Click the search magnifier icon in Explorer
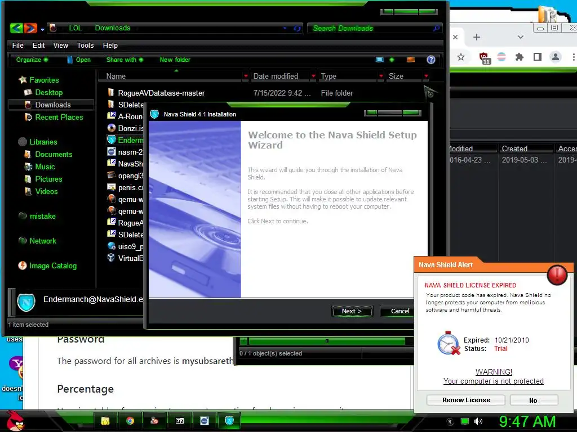 436,28
